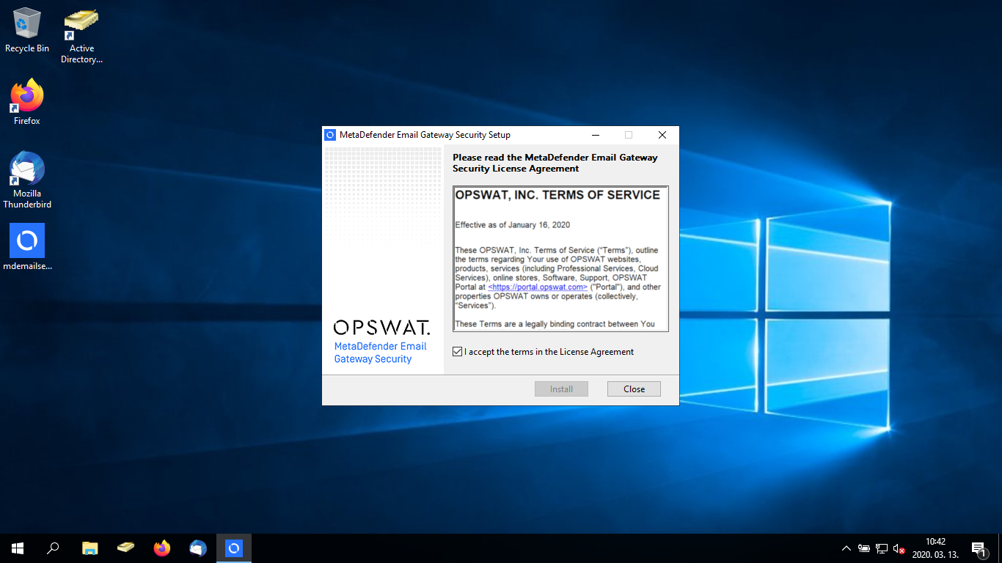Click the OPSWAT setup taskbar icon
Screen dimensions: 1002x563
point(234,548)
